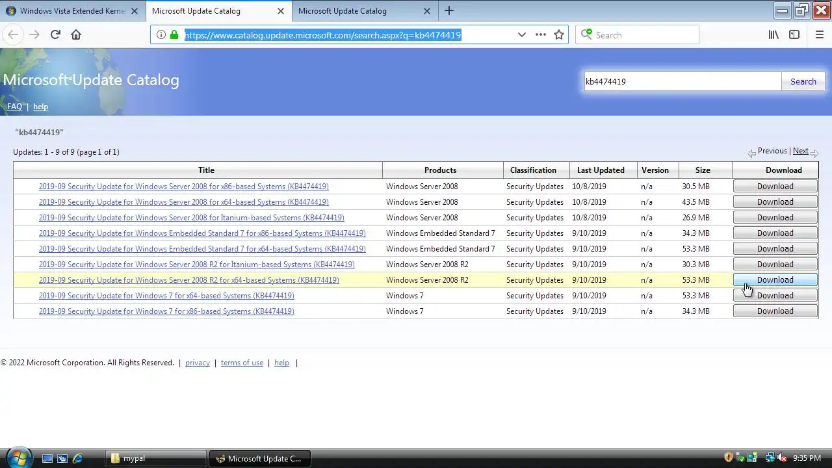The height and width of the screenshot is (468, 832).
Task: Open Server 2008 x64-based update link
Action: pos(183,202)
